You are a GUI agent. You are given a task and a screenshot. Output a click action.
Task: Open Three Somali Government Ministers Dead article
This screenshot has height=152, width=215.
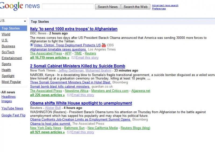70,82
